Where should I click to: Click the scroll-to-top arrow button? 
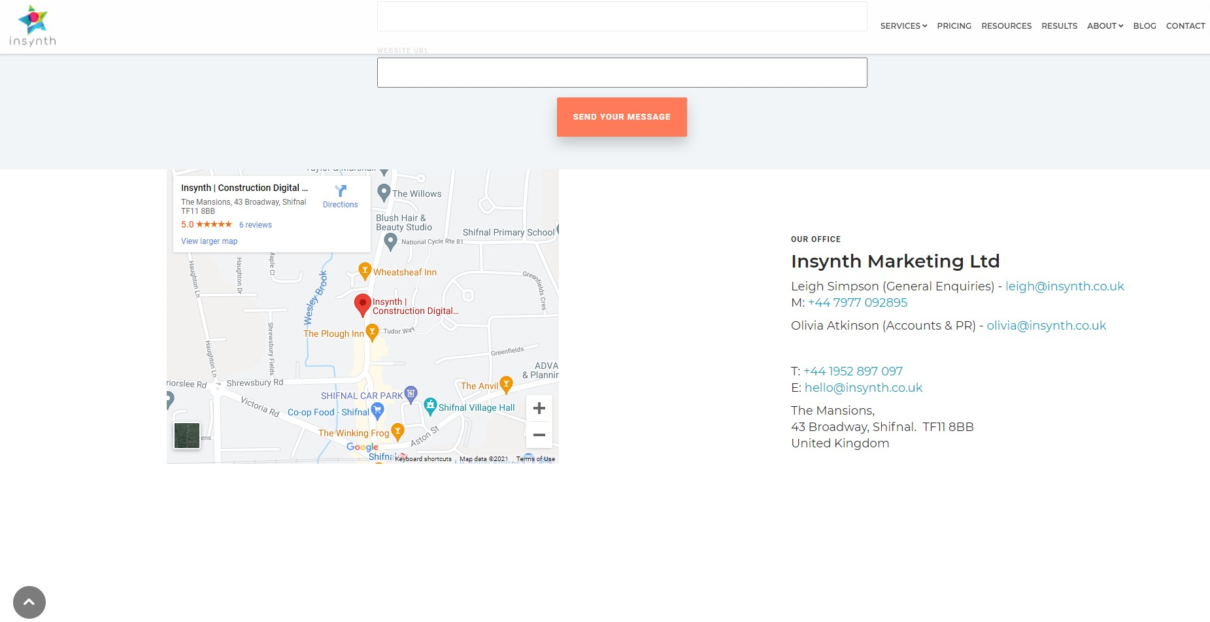29,602
